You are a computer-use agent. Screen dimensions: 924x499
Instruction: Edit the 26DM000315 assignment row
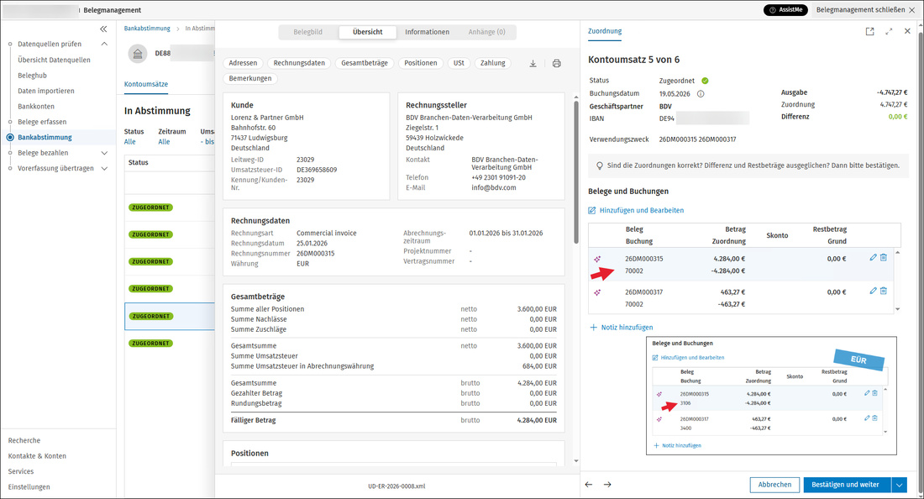coord(873,257)
